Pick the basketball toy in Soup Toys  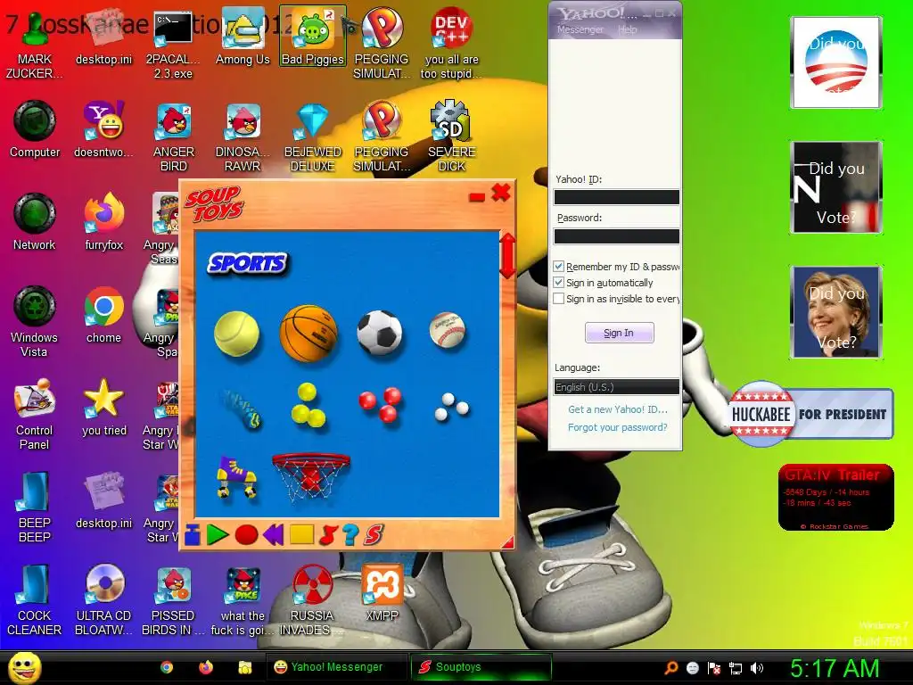308,333
